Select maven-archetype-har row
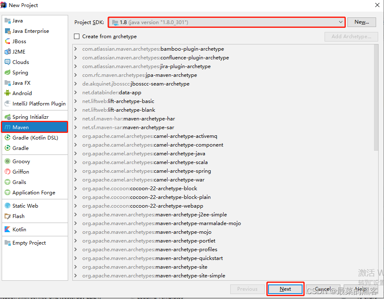This screenshot has height=299, width=384. [x=223, y=119]
